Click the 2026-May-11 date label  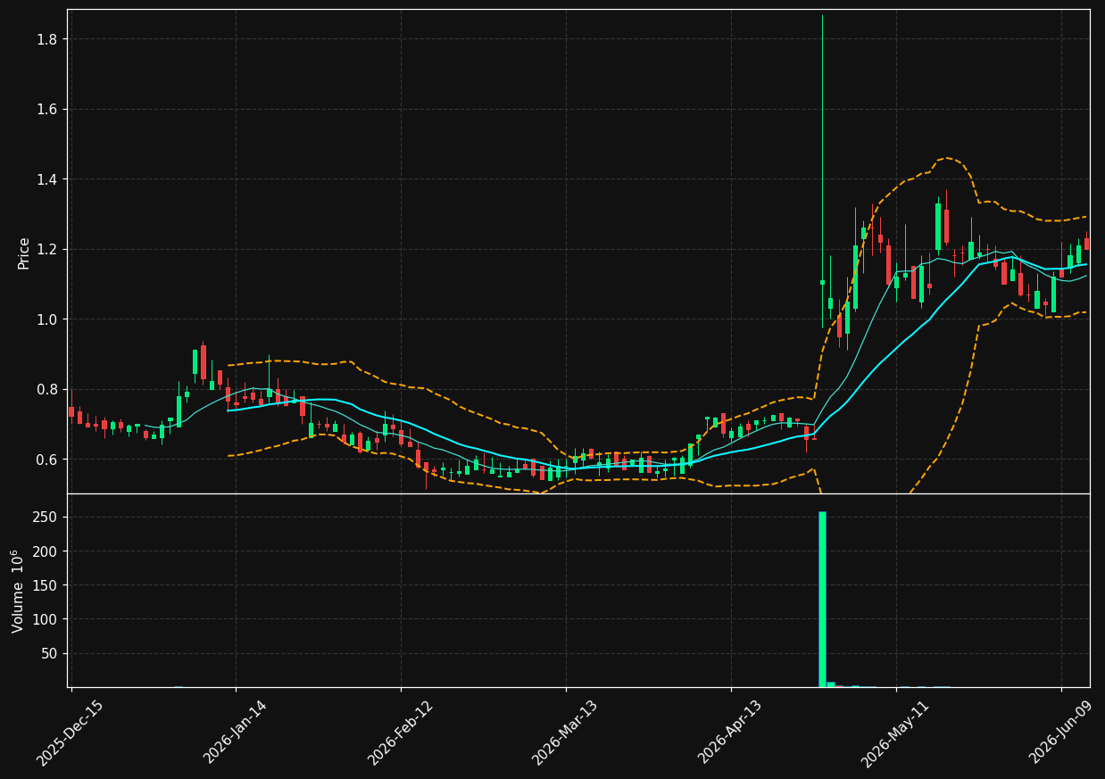(895, 733)
